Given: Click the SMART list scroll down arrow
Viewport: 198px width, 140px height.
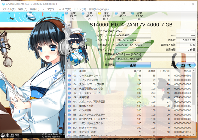Looking at the screenshot, I should pyautogui.click(x=194, y=134).
